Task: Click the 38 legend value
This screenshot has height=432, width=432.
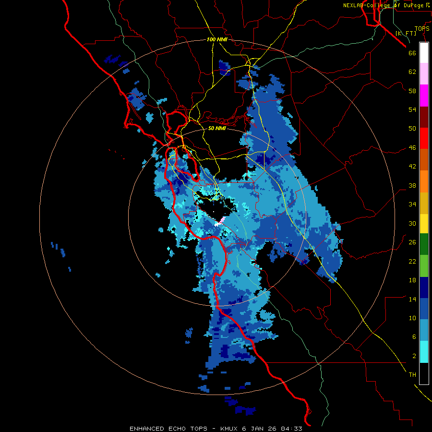Action: [x=412, y=186]
